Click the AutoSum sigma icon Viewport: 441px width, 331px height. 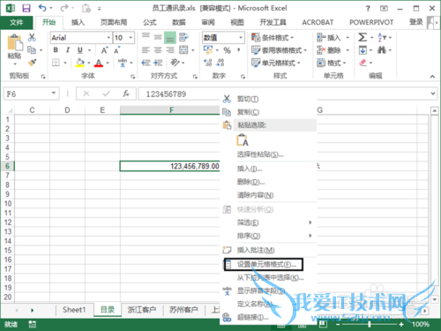pos(363,37)
